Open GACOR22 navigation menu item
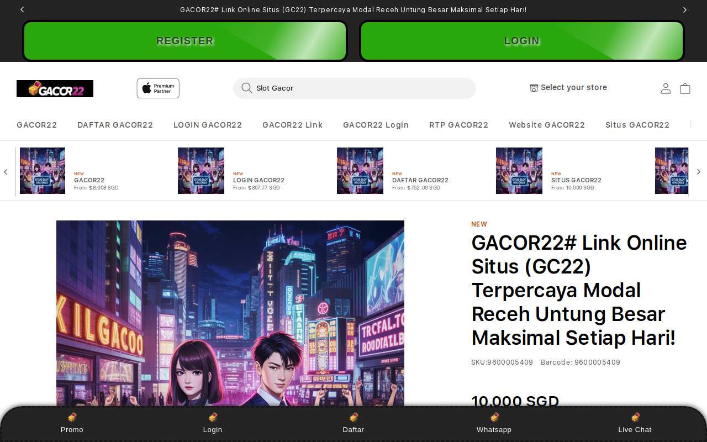Viewport: 707px width, 442px height. 37,125
